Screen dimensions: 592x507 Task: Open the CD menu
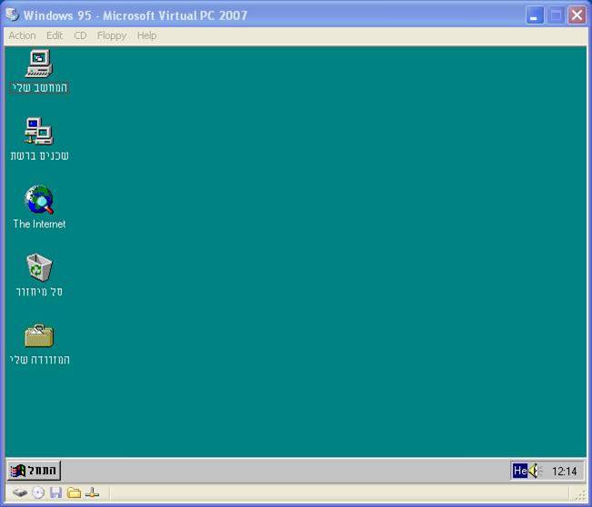click(x=80, y=35)
